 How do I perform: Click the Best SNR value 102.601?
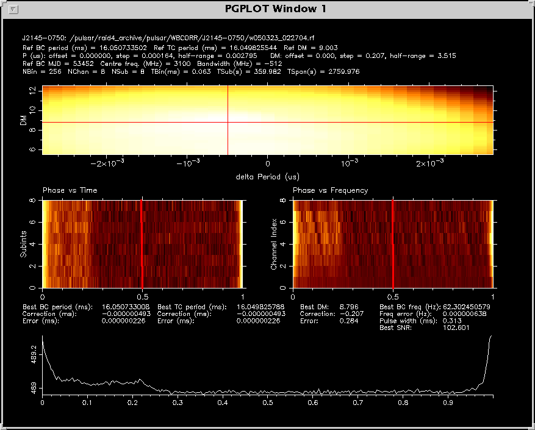pos(456,328)
